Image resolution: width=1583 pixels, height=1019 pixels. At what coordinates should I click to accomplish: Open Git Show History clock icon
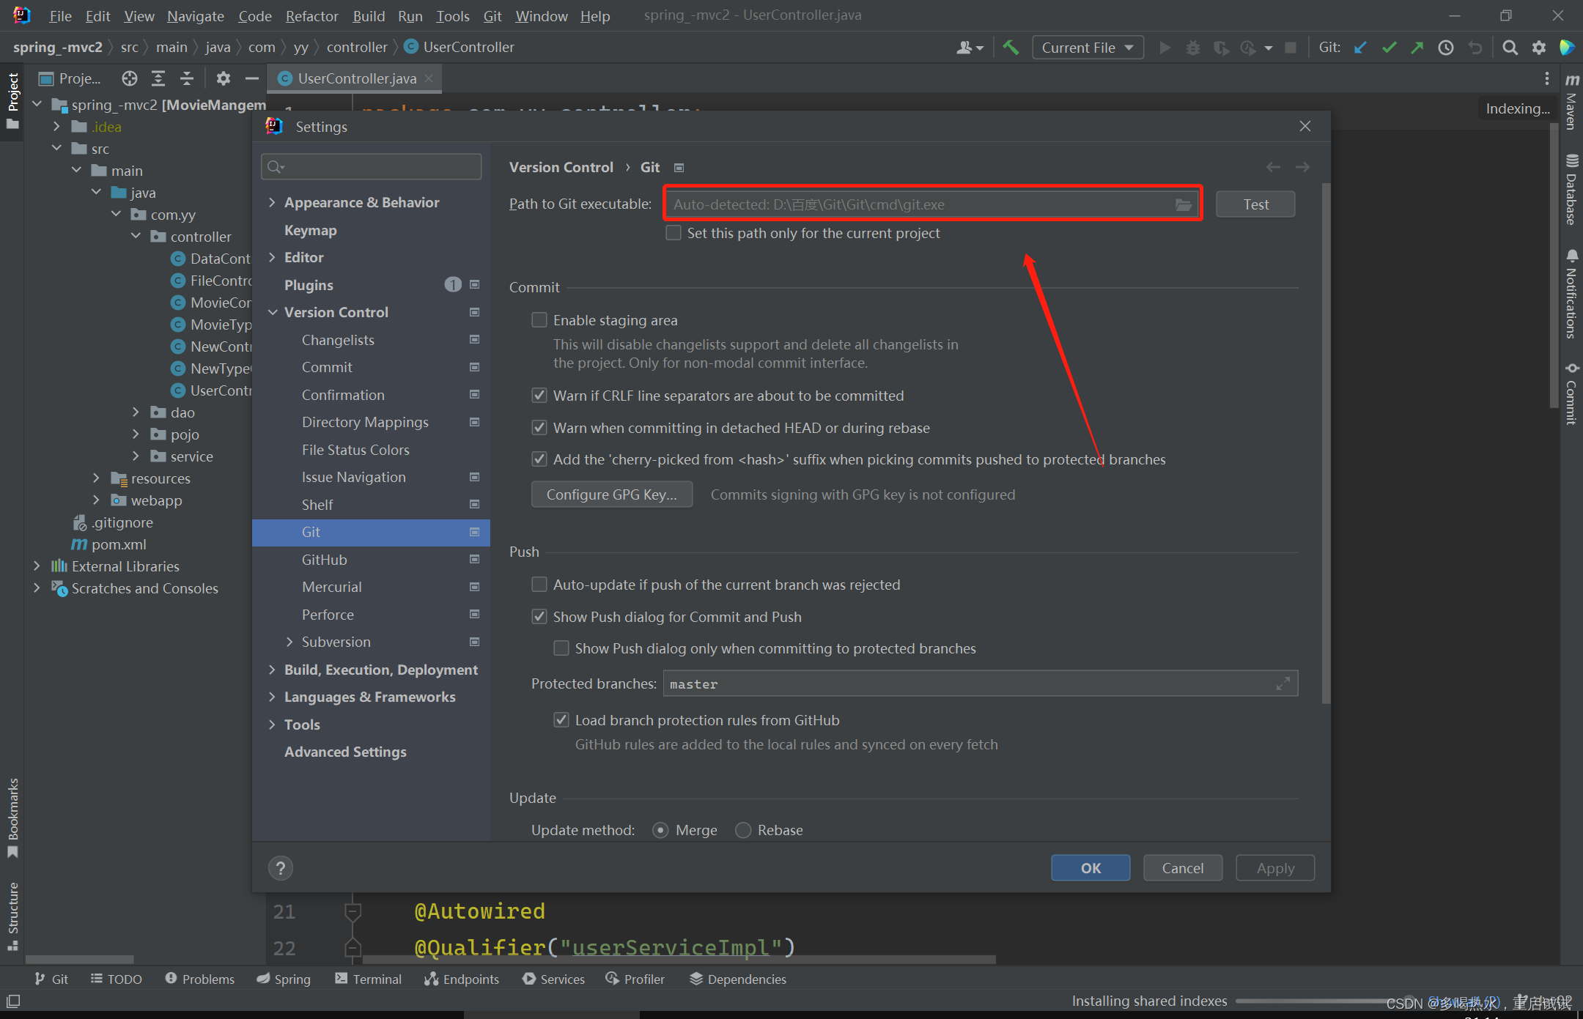(x=1446, y=48)
